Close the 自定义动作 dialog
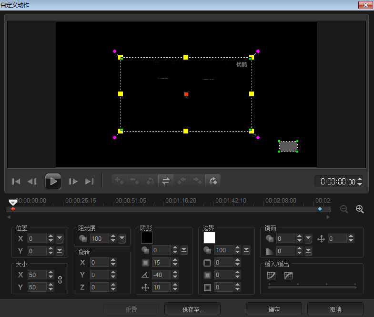Viewport: 374px width, 317px height. 365,5
